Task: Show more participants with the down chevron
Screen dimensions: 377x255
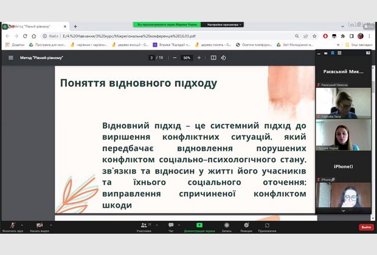Action: tap(344, 211)
